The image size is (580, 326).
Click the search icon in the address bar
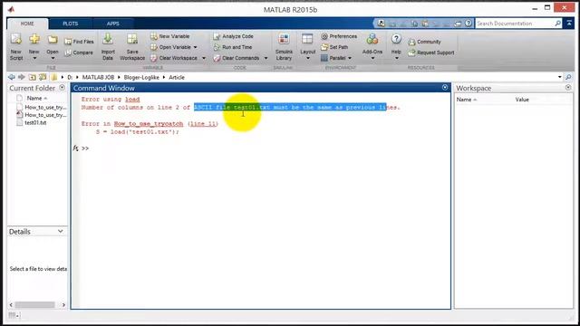point(568,77)
